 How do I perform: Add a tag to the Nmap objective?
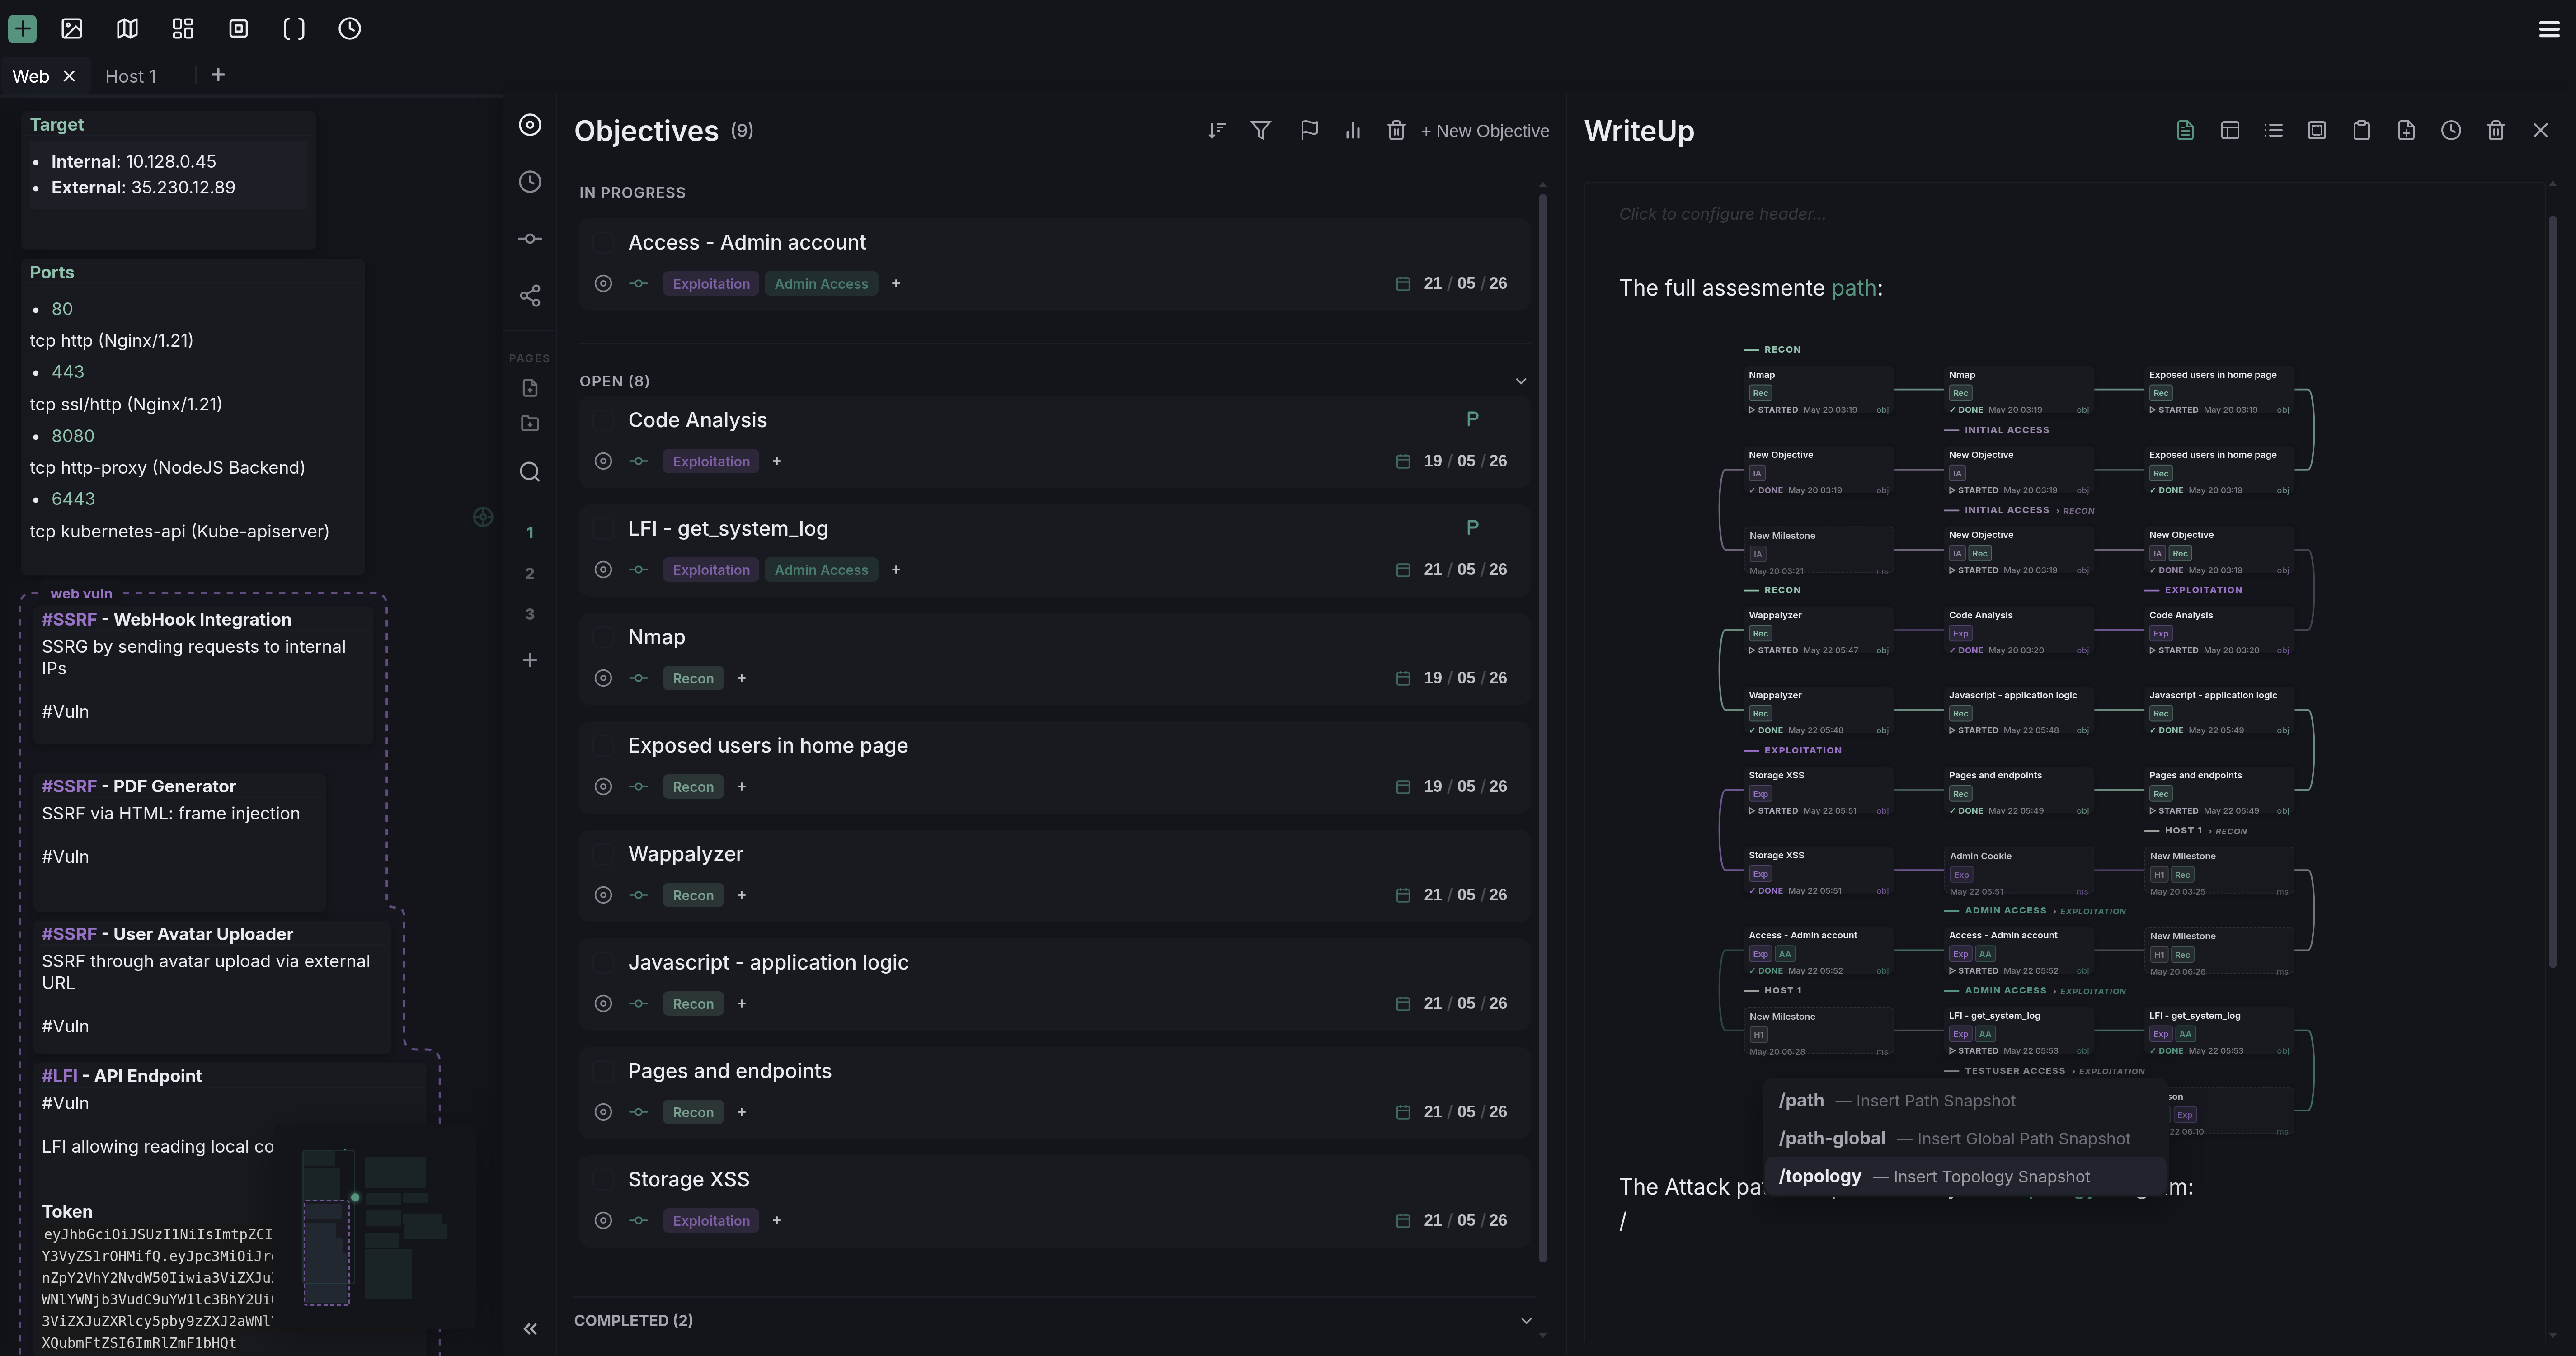click(741, 678)
